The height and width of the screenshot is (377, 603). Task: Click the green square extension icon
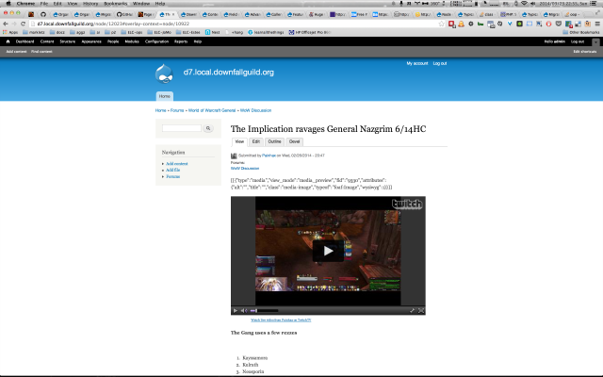(519, 24)
